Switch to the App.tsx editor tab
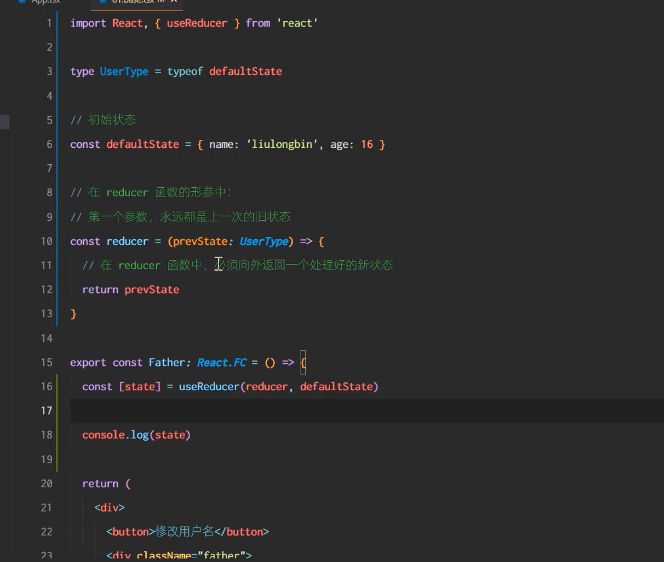 (45, 2)
